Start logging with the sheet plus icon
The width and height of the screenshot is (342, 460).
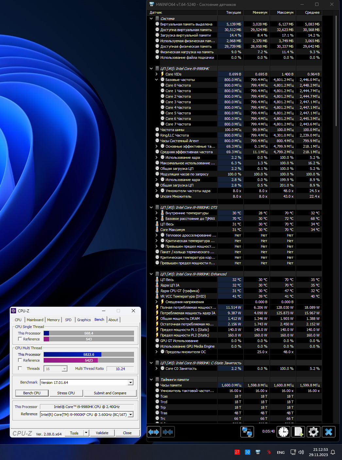[298, 432]
